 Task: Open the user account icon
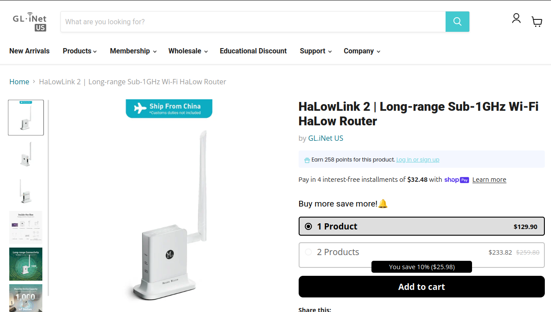tap(516, 18)
